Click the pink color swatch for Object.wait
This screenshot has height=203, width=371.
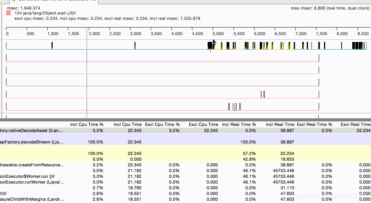(x=8, y=13)
